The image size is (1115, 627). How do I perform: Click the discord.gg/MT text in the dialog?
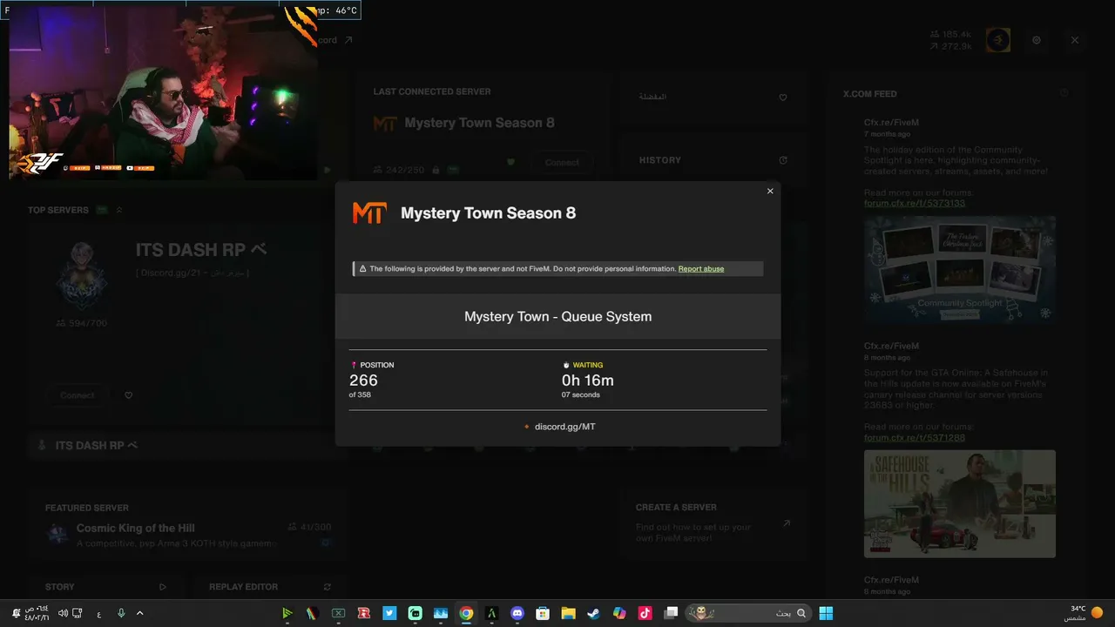click(565, 427)
